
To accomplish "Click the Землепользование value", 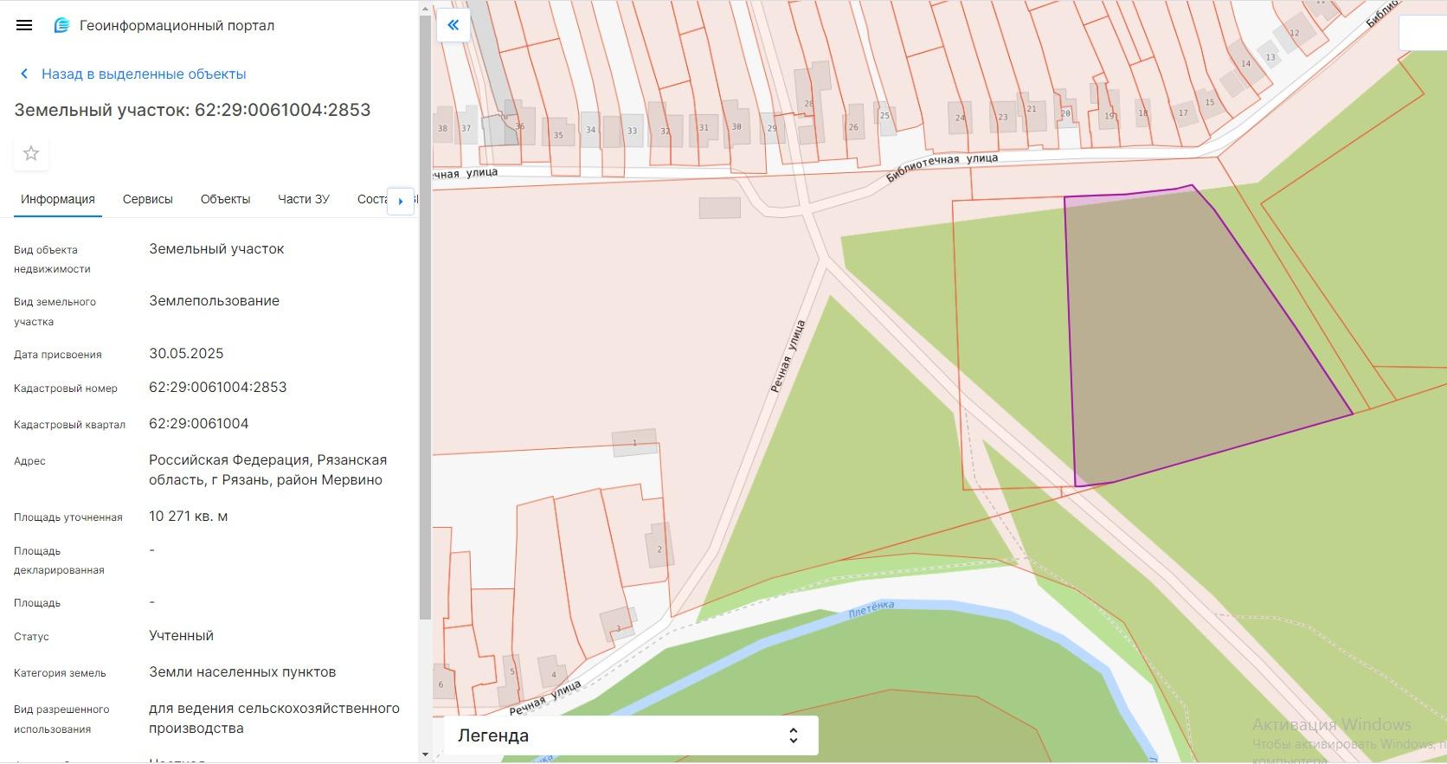I will click(x=214, y=300).
